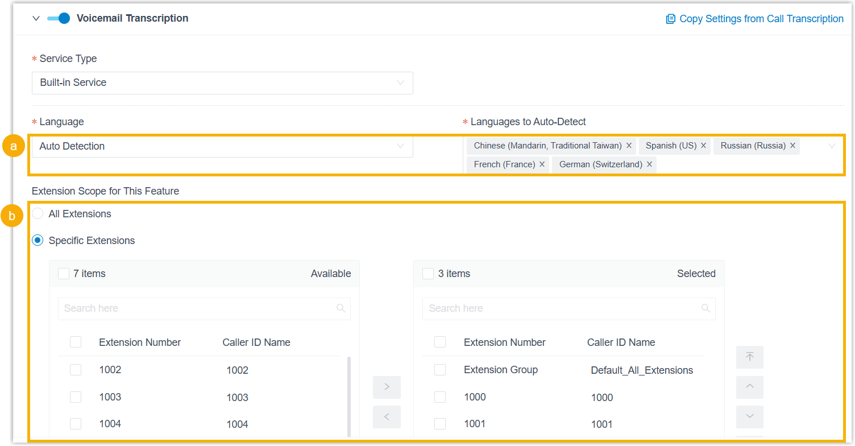Check the select-all box for 7 items Available

[64, 274]
